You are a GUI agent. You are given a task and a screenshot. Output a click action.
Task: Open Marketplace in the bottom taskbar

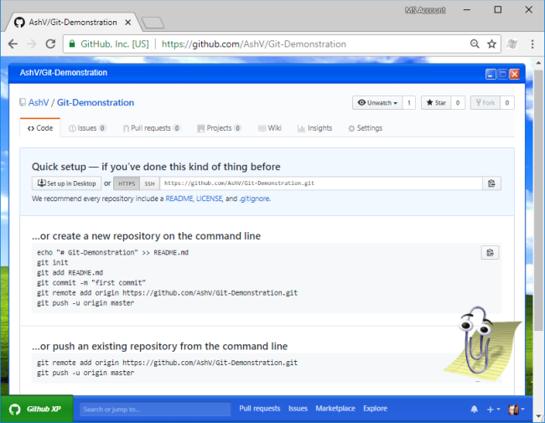tap(335, 409)
